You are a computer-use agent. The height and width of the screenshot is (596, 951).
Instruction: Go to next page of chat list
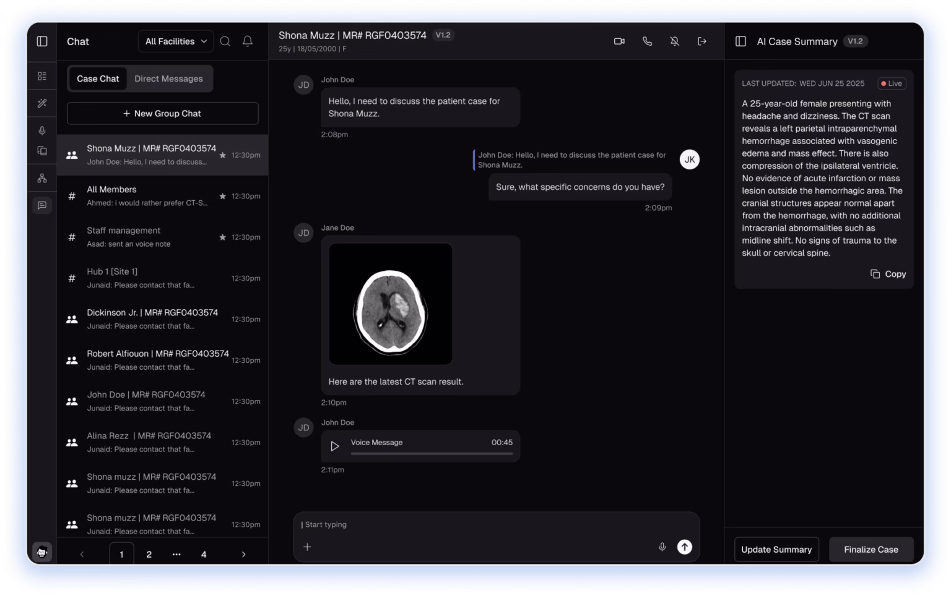tap(243, 555)
